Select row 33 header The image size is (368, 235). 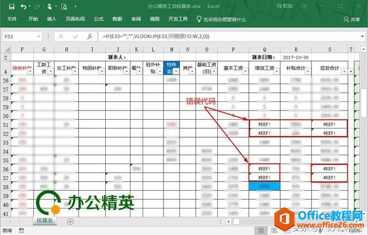click(6, 143)
